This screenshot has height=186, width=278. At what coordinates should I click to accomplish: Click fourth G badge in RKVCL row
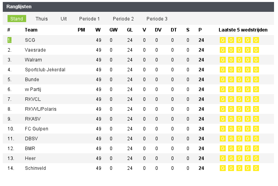click(x=248, y=99)
